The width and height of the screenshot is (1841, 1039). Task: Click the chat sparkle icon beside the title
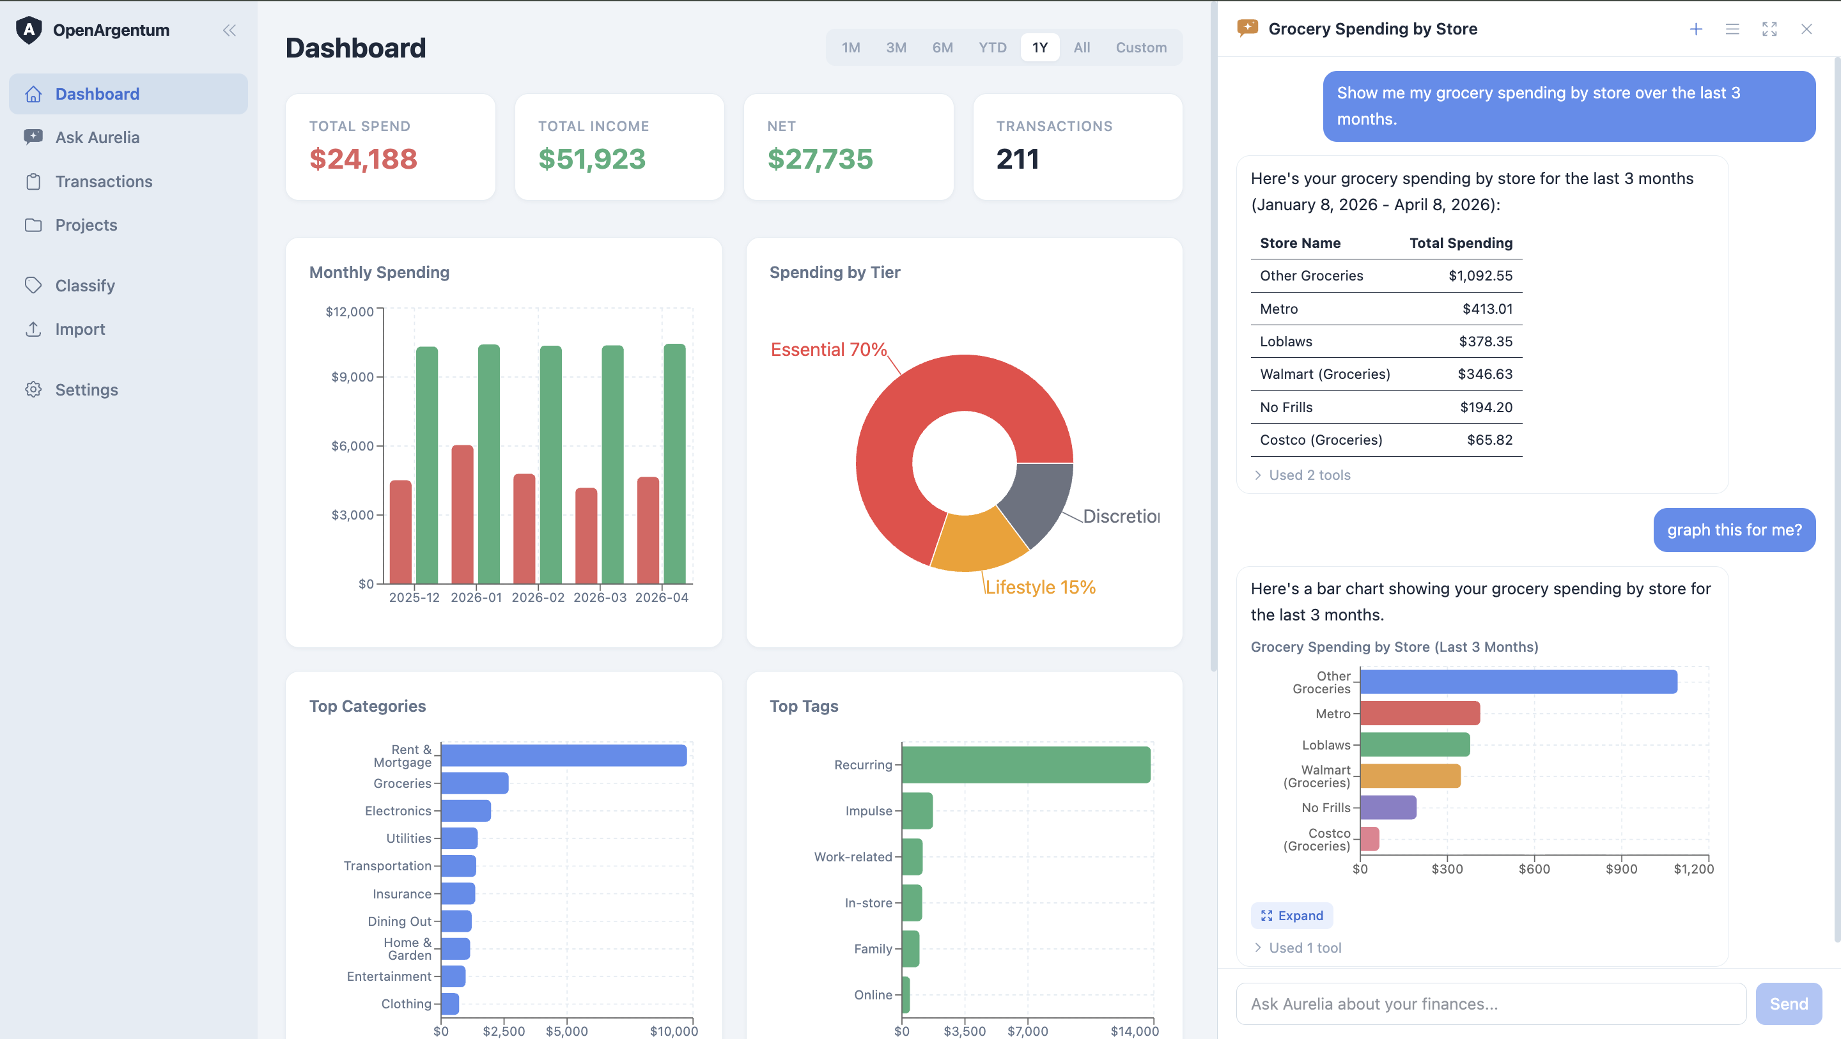(1247, 29)
